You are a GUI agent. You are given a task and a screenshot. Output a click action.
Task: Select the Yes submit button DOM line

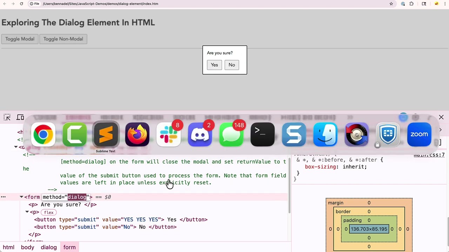(x=121, y=219)
